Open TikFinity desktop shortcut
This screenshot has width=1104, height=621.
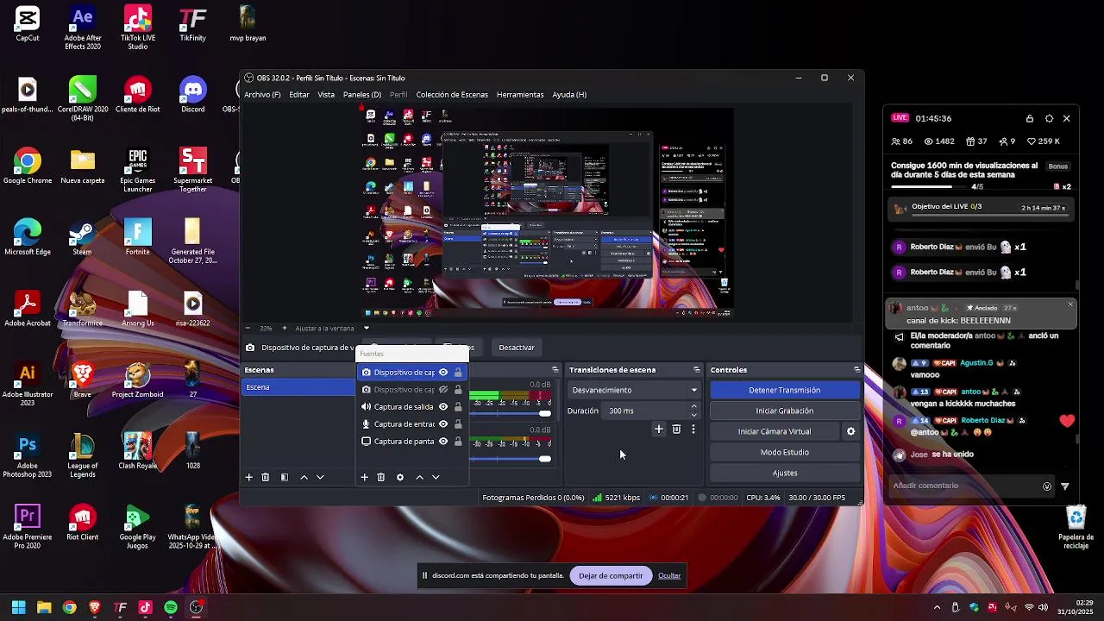point(193,23)
